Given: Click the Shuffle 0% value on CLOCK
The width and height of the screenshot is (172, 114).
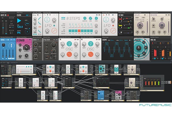Looking at the screenshot, I should coord(19,32).
